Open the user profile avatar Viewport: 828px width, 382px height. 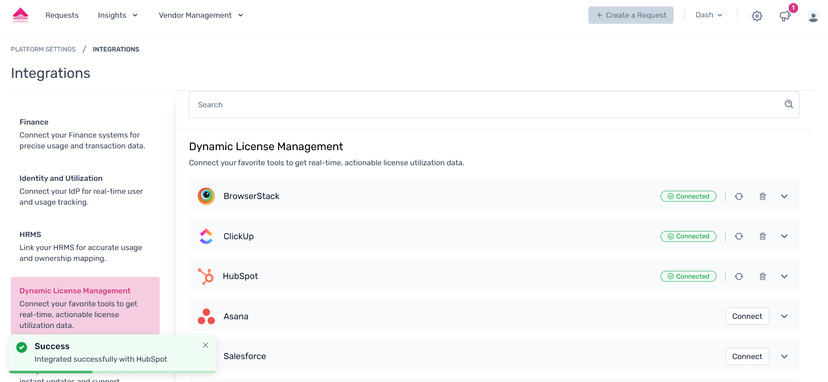coord(813,16)
